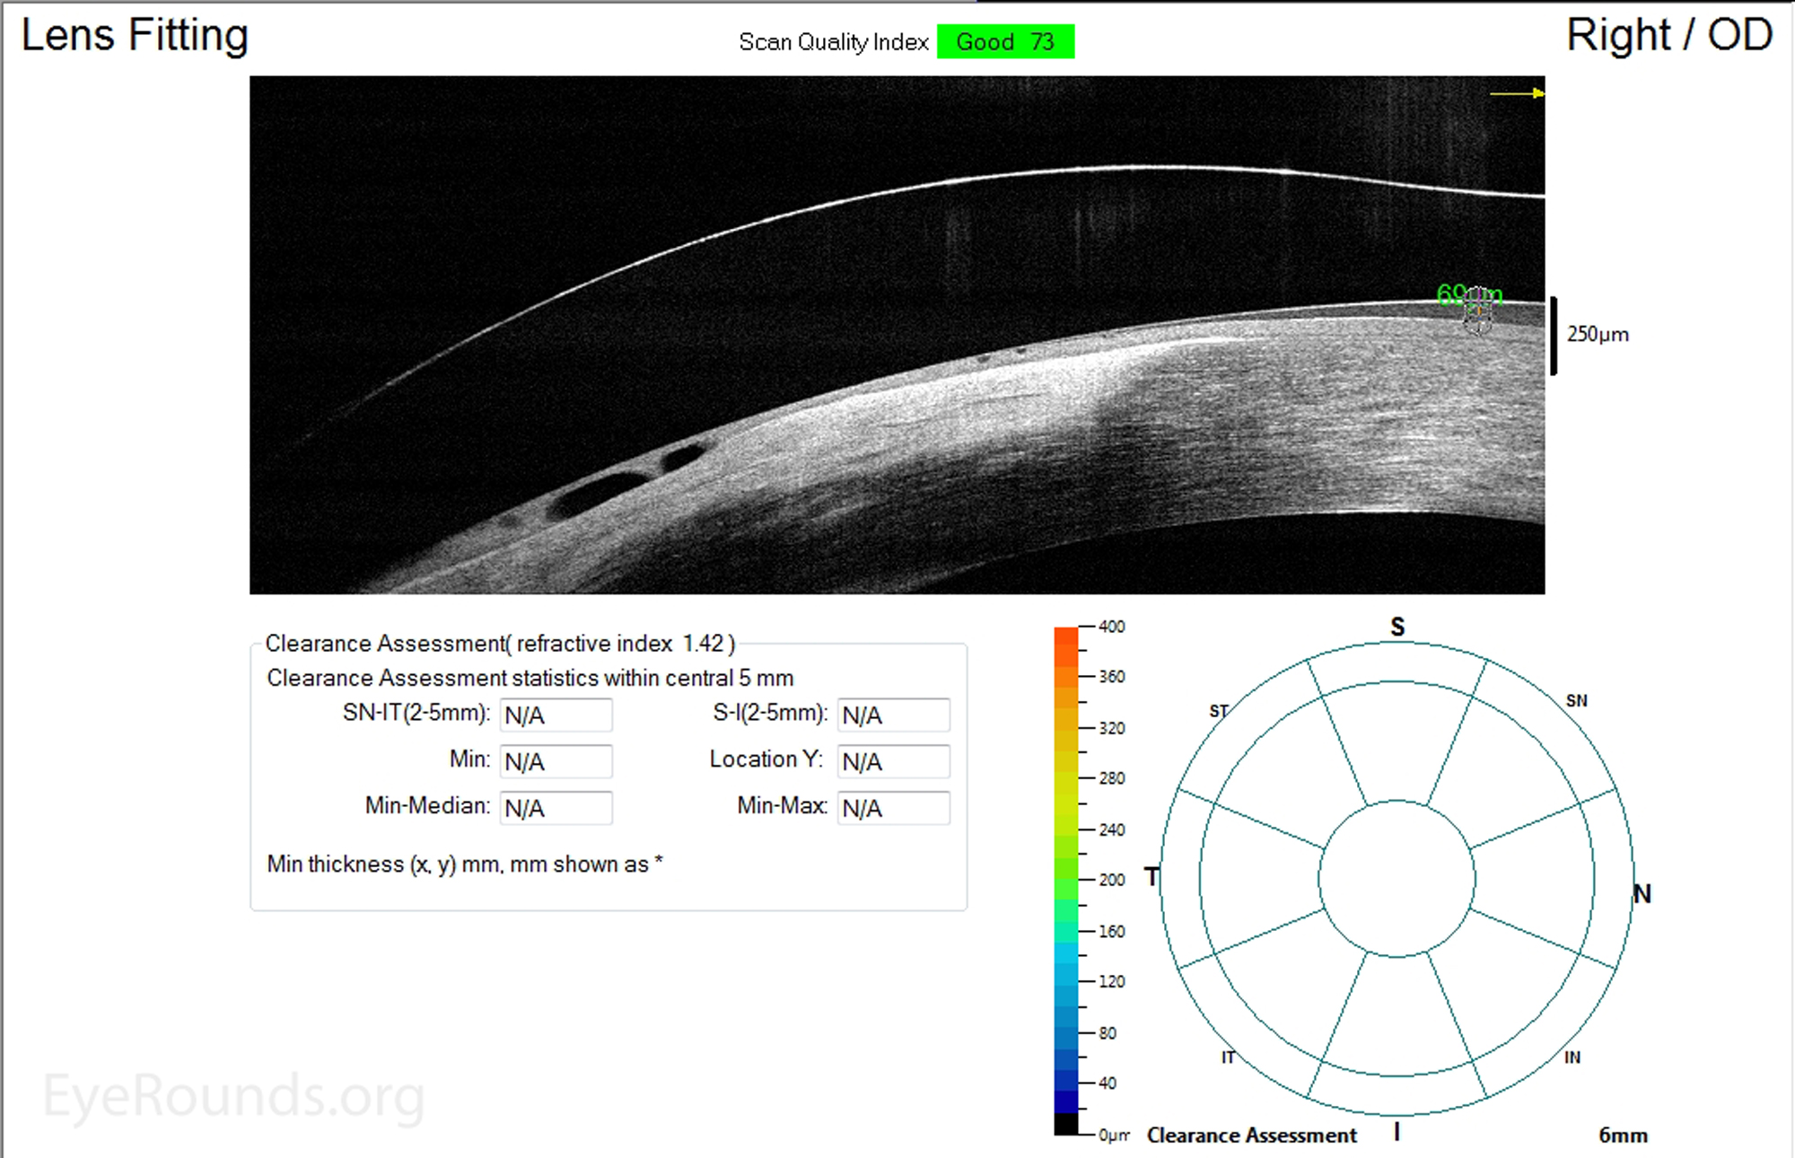This screenshot has height=1158, width=1795.
Task: Click the T label on the clearance map
Action: pos(1151,876)
